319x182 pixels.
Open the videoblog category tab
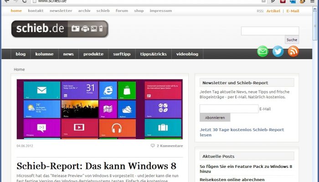pyautogui.click(x=187, y=54)
